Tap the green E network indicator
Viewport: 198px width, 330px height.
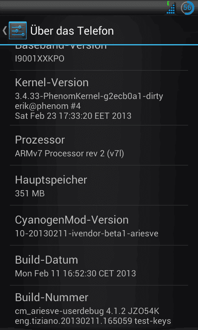coord(168,3)
